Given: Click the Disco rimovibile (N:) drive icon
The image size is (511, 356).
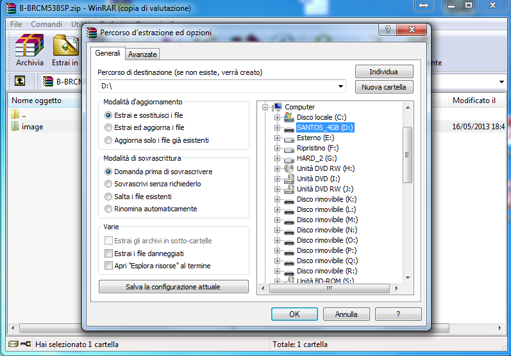Looking at the screenshot, I should [289, 231].
